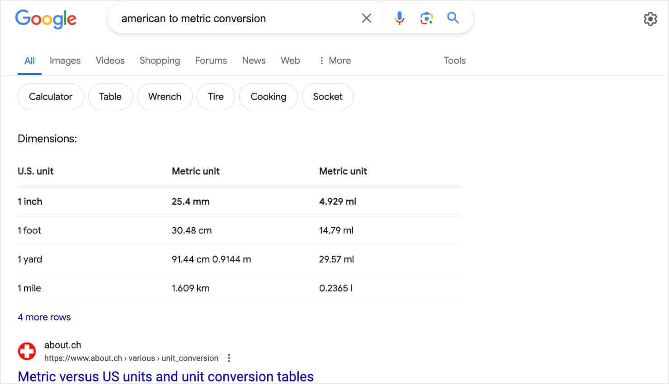
Task: Click the magnifying glass search icon
Action: pyautogui.click(x=452, y=18)
